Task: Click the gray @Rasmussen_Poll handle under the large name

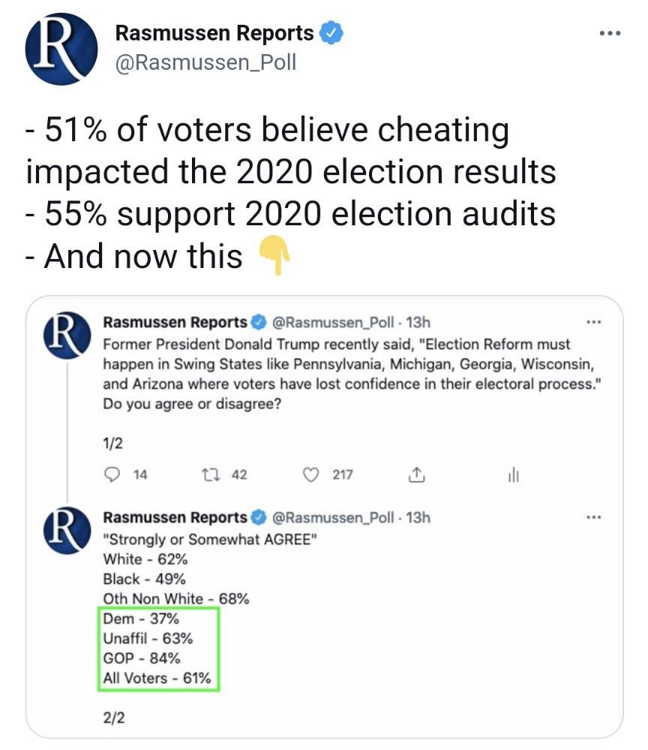Action: click(x=205, y=62)
